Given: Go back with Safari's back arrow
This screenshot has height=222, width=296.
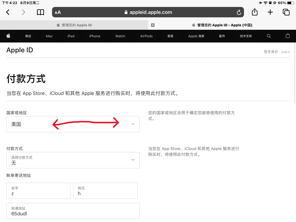Looking at the screenshot, I should click(x=8, y=12).
